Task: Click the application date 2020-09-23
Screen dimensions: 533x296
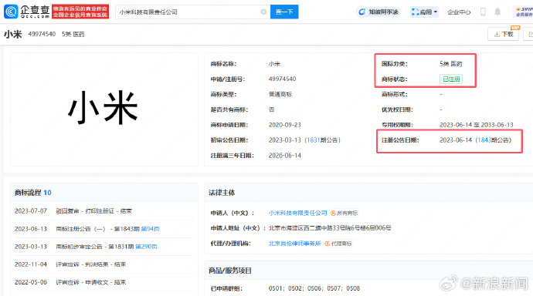Action: pyautogui.click(x=285, y=125)
